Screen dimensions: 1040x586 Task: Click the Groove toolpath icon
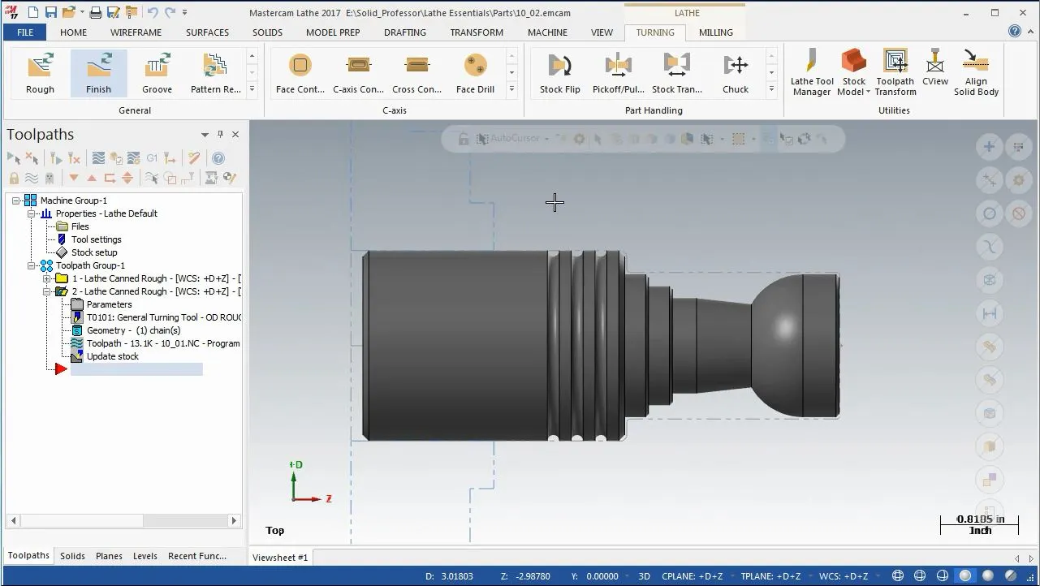coord(157,72)
